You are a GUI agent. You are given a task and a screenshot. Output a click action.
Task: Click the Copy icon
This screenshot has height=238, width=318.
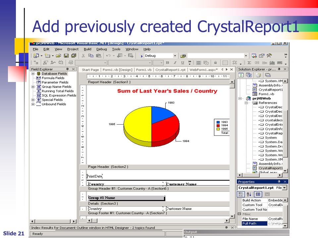coord(91,56)
